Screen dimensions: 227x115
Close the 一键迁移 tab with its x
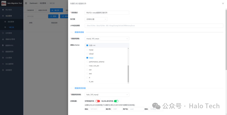pyautogui.click(x=60, y=10)
